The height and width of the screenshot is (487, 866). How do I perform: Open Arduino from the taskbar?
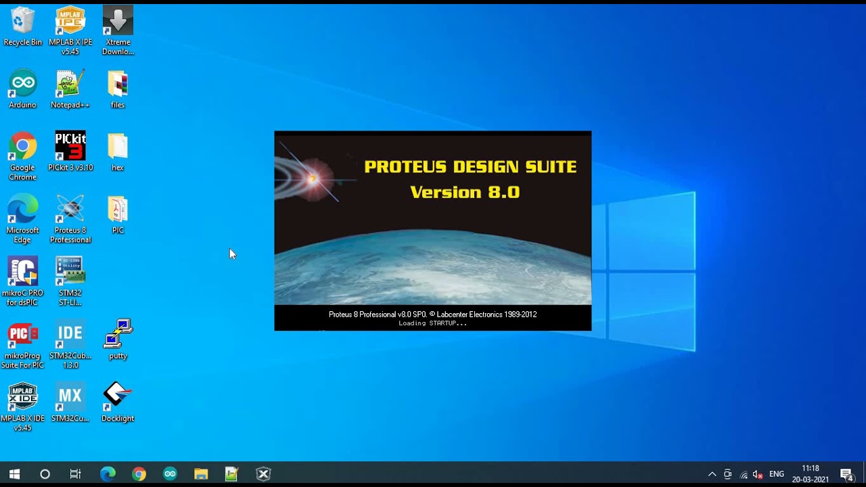pos(170,474)
